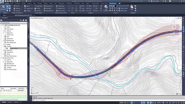Image resolution: width=185 pixels, height=104 pixels.
Task: Expand the Draw panel dropdown
Action: point(73,13)
